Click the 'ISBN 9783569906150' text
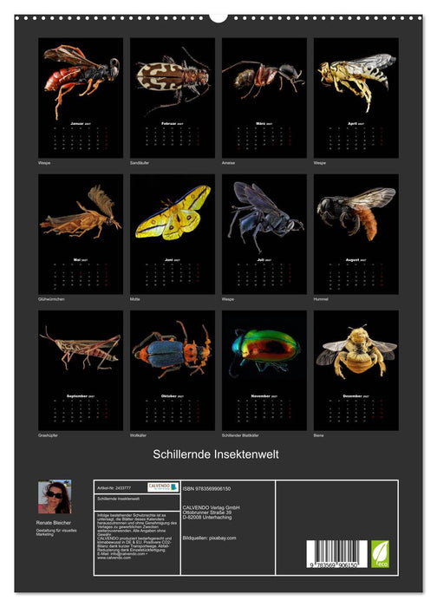 pos(206,489)
